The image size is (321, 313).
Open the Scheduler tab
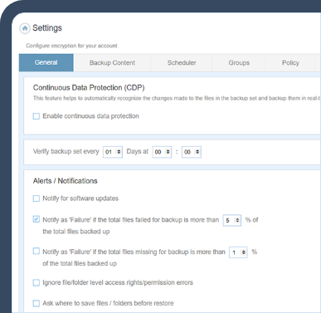tap(182, 63)
